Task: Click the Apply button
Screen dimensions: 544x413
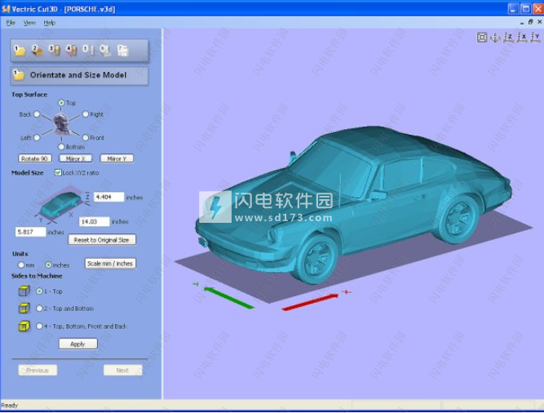Action: [78, 344]
